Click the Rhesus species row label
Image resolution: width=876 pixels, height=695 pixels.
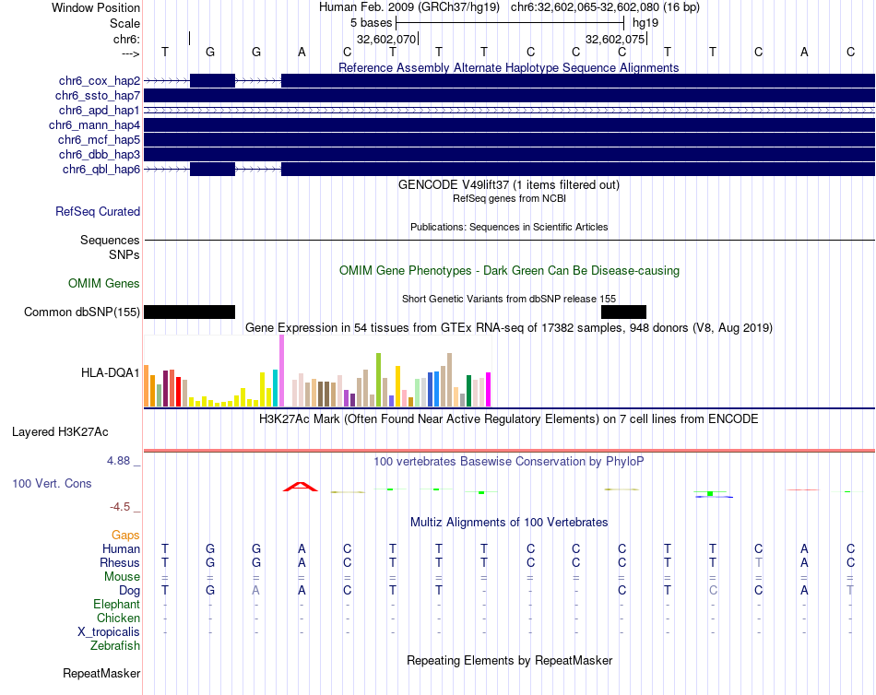(x=120, y=562)
